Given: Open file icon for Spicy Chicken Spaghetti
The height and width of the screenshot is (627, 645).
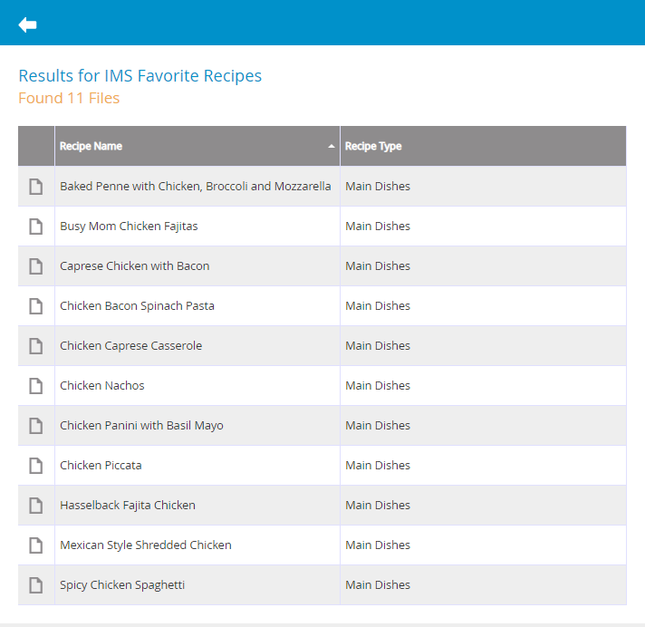Looking at the screenshot, I should (36, 585).
